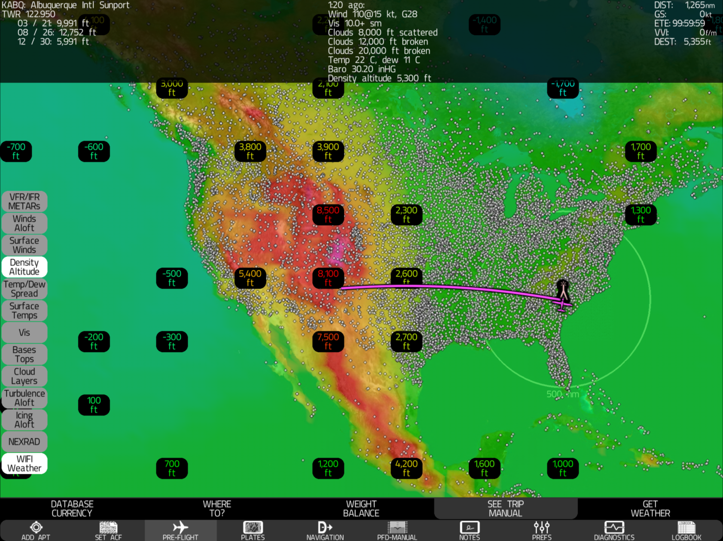This screenshot has height=541, width=723.
Task: Enable the Winds Aloft layer
Action: tap(24, 223)
